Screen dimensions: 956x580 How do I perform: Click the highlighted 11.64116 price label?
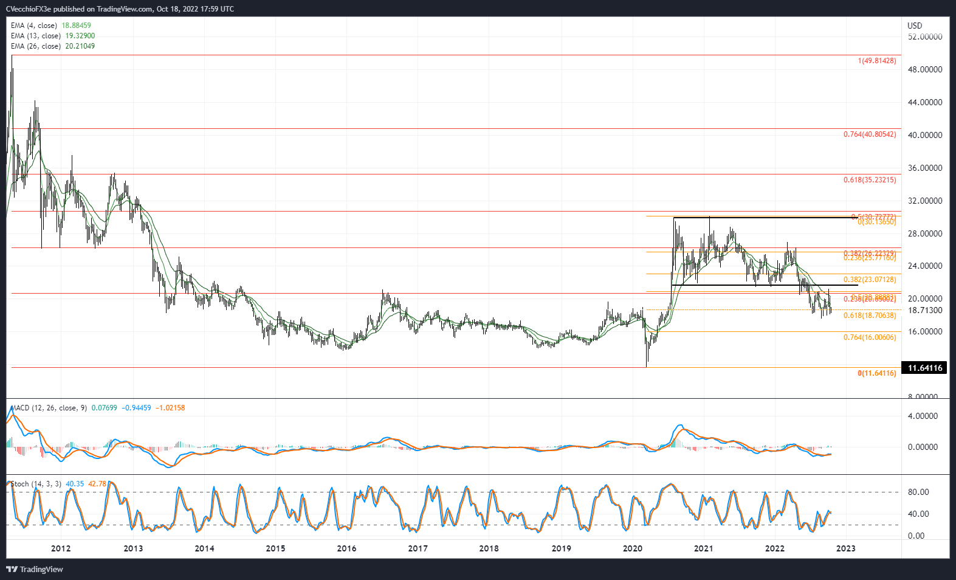(x=924, y=368)
